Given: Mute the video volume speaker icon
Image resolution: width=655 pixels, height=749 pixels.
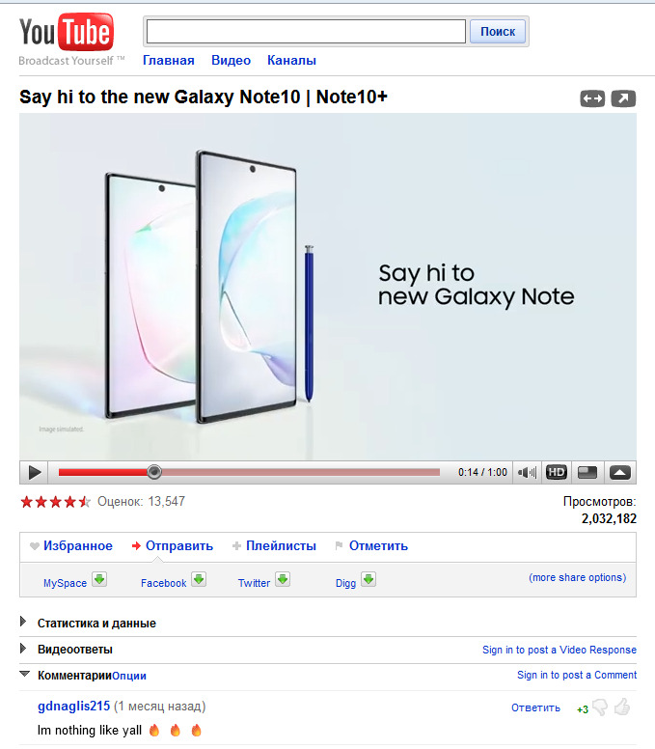Looking at the screenshot, I should tap(527, 473).
